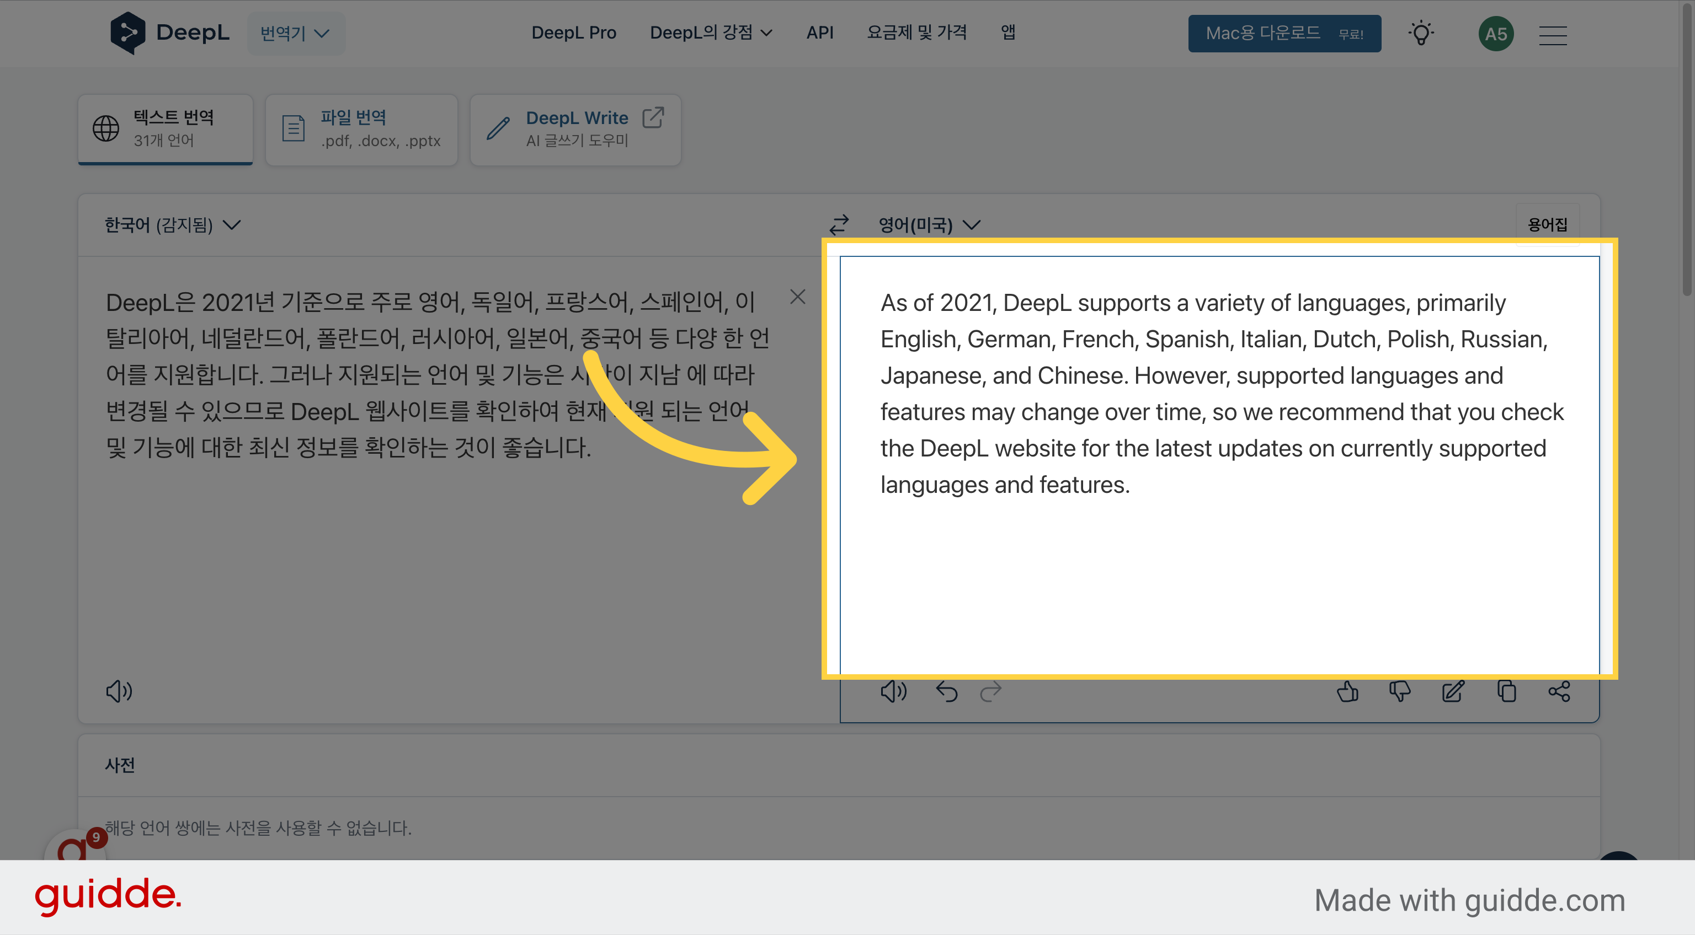Click the pen icon on DeepL Write tab

coord(498,128)
